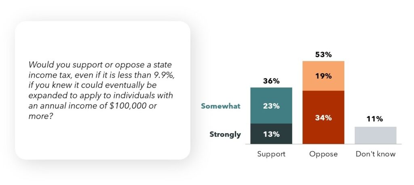Click the gray Don't know bar
The width and height of the screenshot is (414, 185).
point(375,135)
